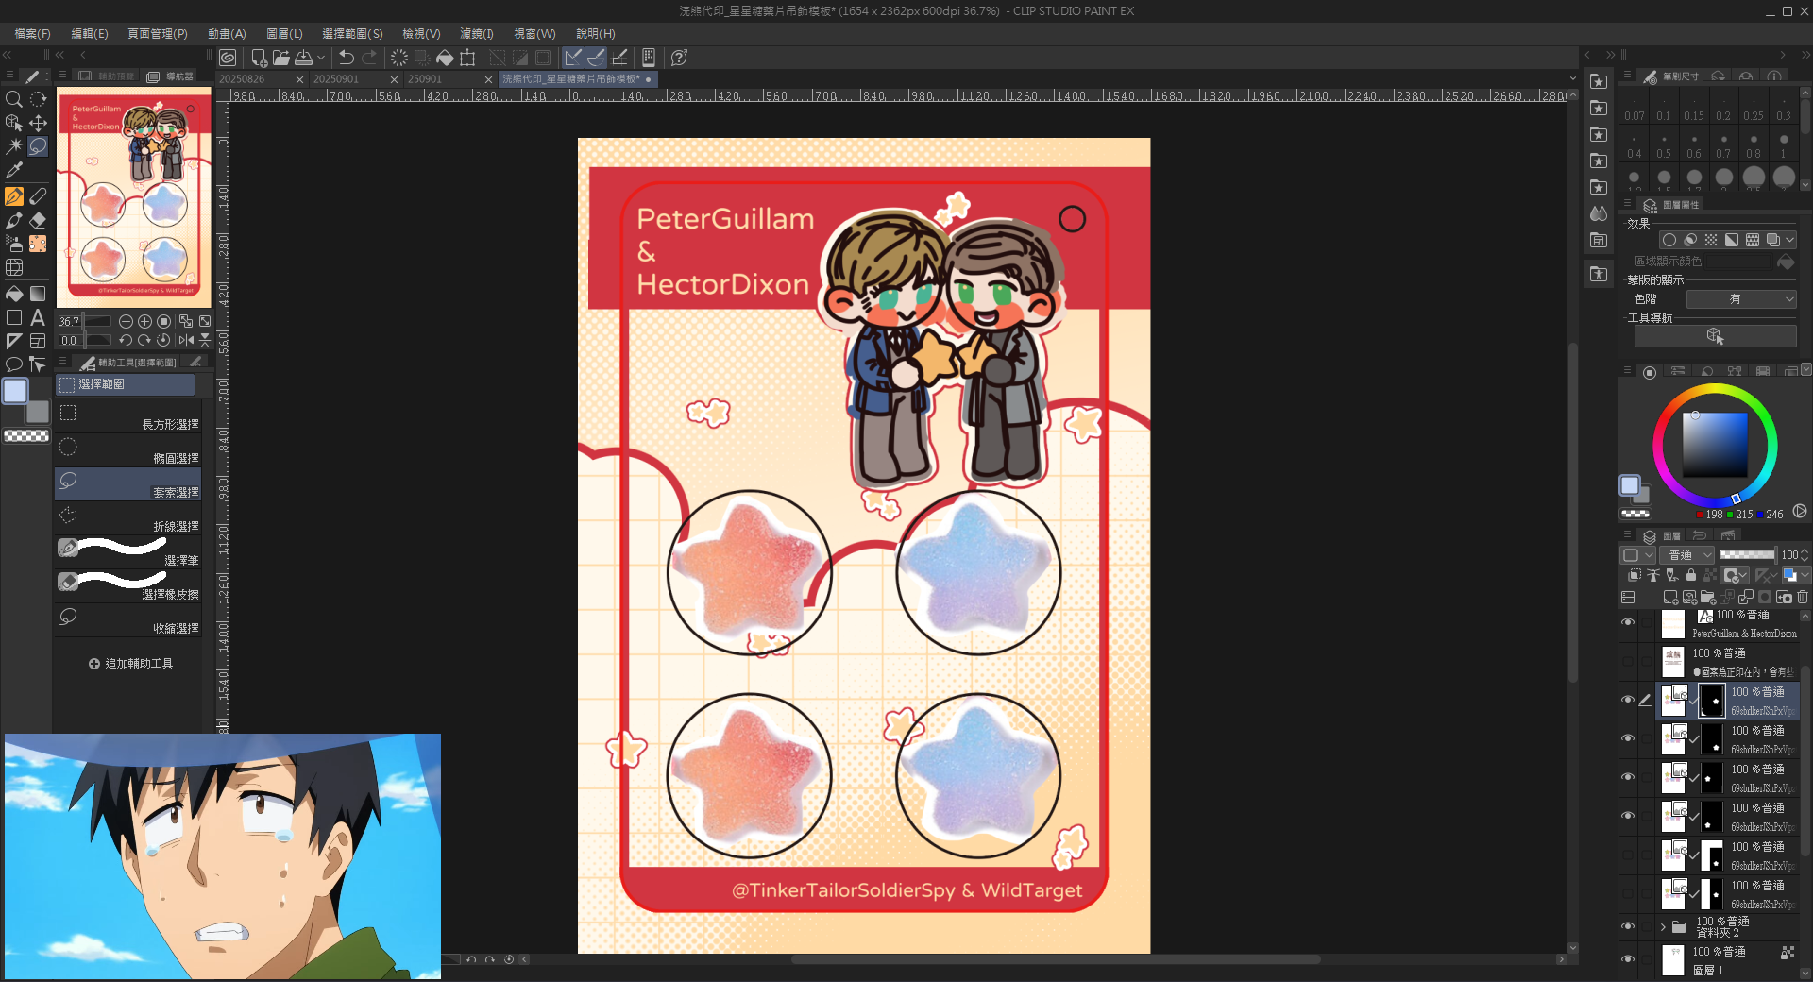Select the Eyedropper tool

(14, 171)
